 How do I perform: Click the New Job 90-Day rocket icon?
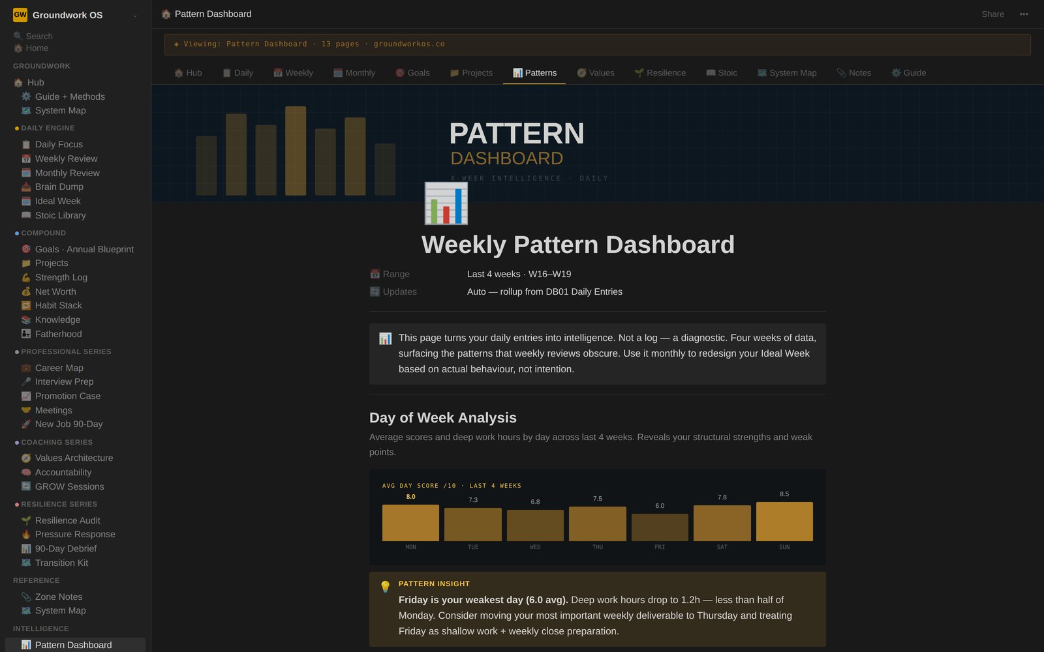26,424
